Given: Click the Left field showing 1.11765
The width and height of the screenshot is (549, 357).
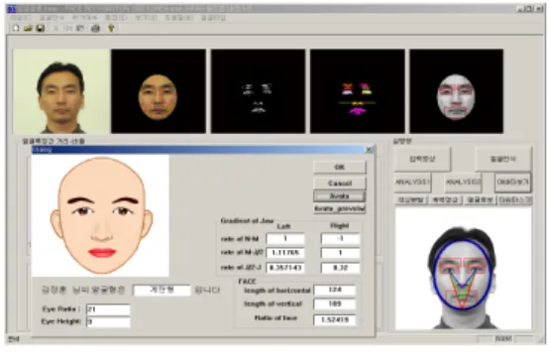Looking at the screenshot, I should coord(285,253).
